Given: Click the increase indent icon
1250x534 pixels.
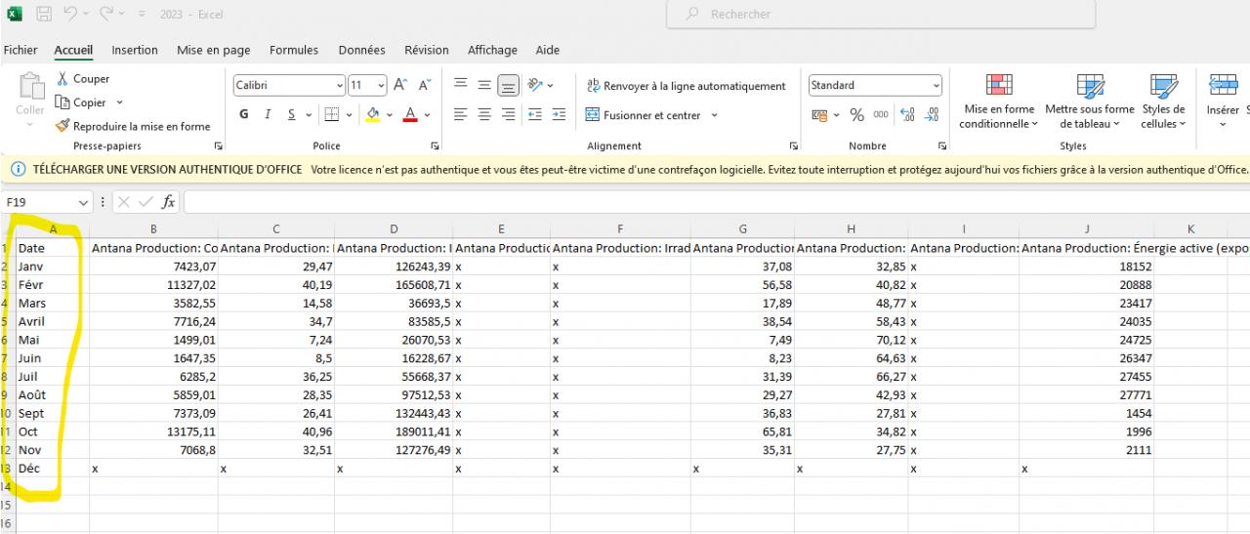Looking at the screenshot, I should [x=559, y=115].
